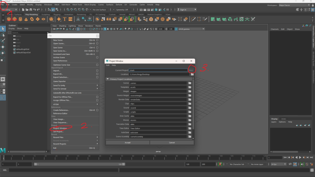
Task: Click the Poly Plane shelf icon
Action: tap(38, 19)
